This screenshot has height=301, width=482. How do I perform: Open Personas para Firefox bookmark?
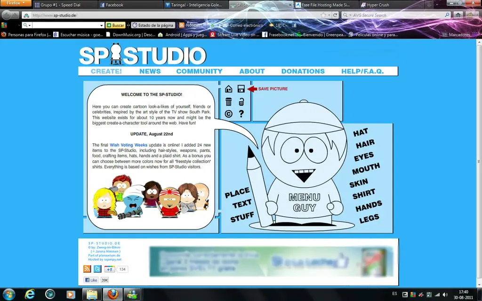click(26, 35)
